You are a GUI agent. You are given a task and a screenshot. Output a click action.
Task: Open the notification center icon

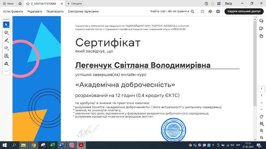(x=259, y=145)
